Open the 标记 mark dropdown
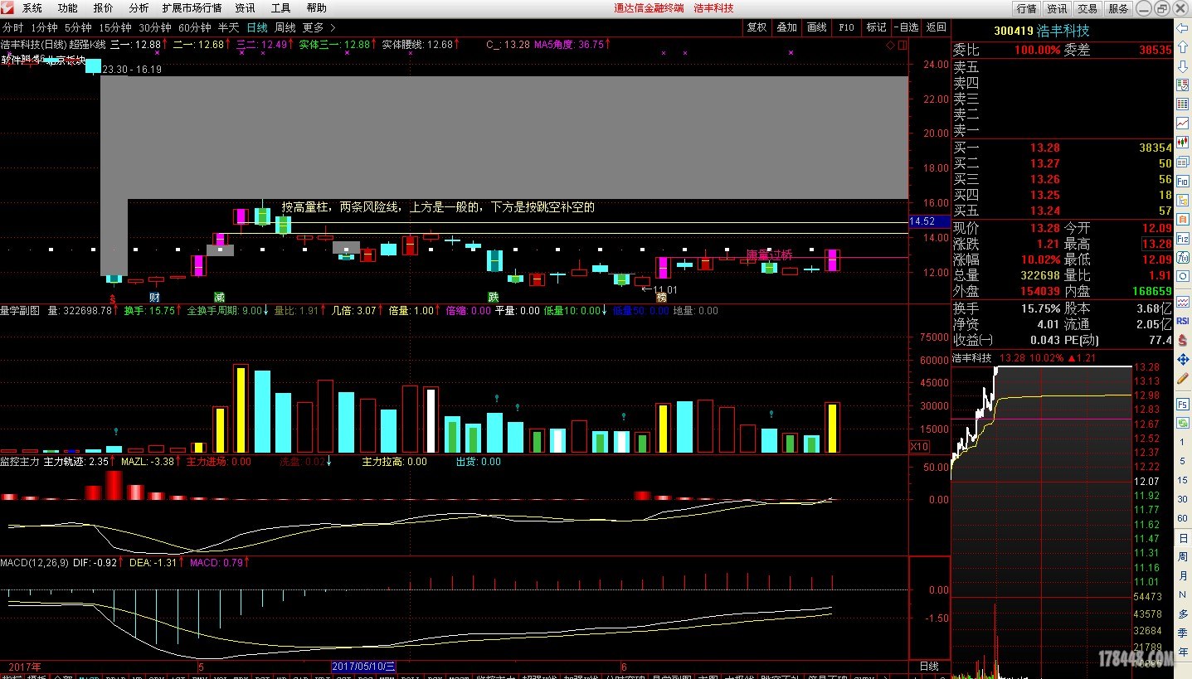The height and width of the screenshot is (679, 1192). [876, 27]
